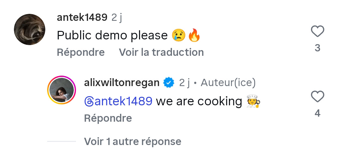Click Répondre under the Public demo comment
The image size is (342, 157).
coord(81,52)
